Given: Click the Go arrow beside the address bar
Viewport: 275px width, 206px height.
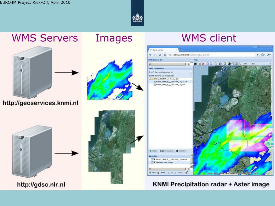Looking at the screenshot, I should pos(258,55).
